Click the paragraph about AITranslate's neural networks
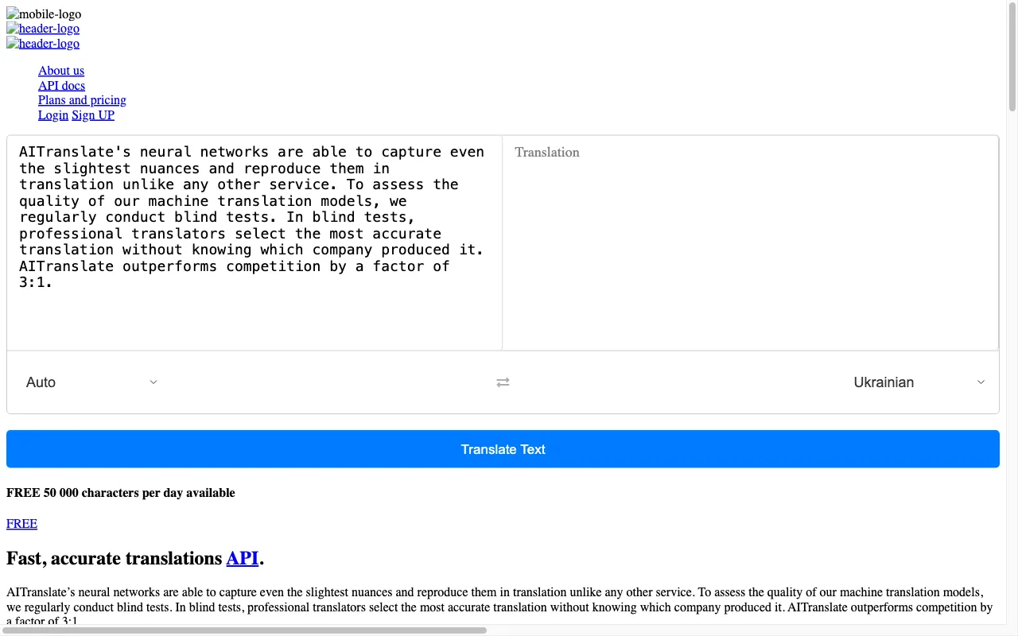 click(499, 607)
